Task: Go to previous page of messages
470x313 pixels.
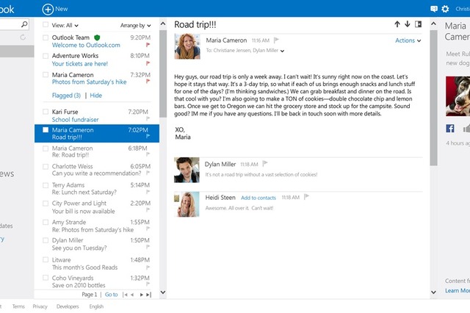Action: point(132,295)
